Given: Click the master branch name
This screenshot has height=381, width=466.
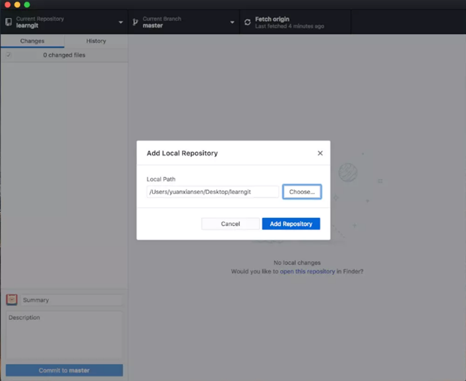Looking at the screenshot, I should pyautogui.click(x=153, y=26).
